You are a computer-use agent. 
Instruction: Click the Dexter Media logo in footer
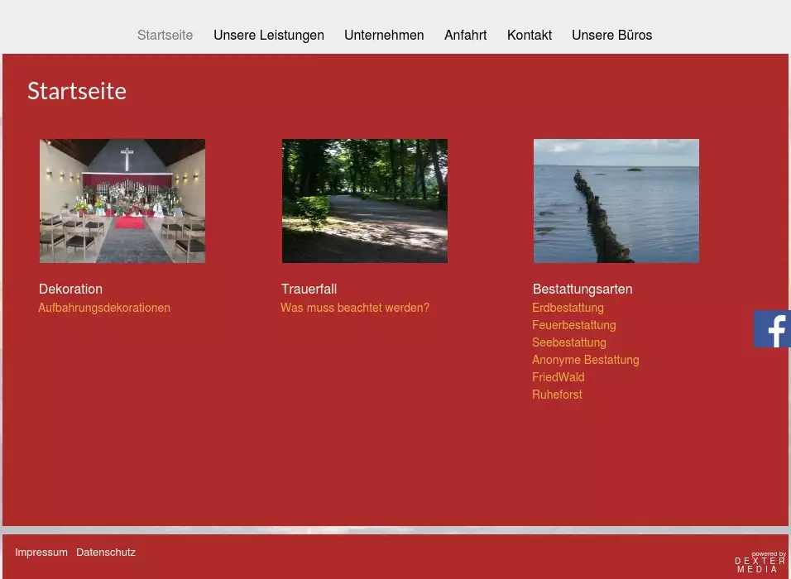760,562
